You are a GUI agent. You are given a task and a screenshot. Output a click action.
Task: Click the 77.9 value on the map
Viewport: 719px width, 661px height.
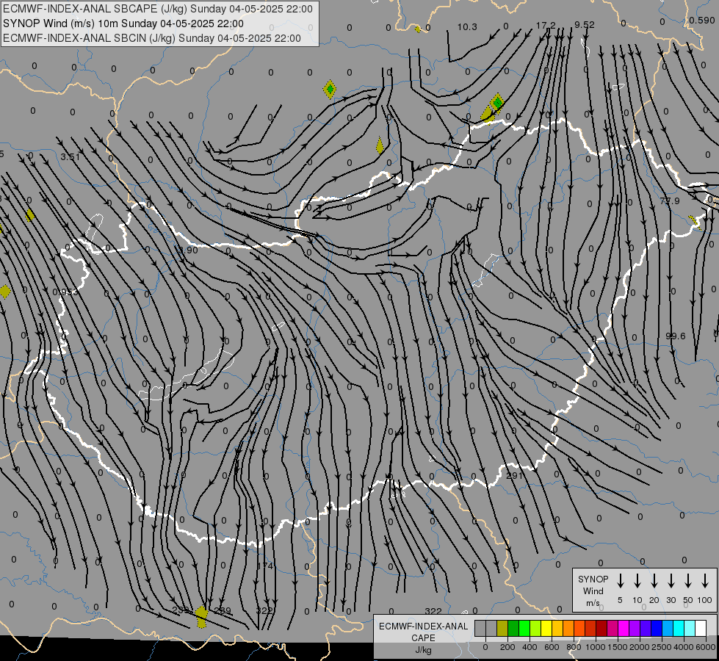pos(670,201)
